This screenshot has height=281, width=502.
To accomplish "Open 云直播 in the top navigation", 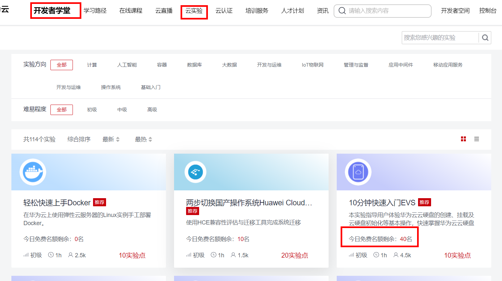I will pyautogui.click(x=164, y=11).
